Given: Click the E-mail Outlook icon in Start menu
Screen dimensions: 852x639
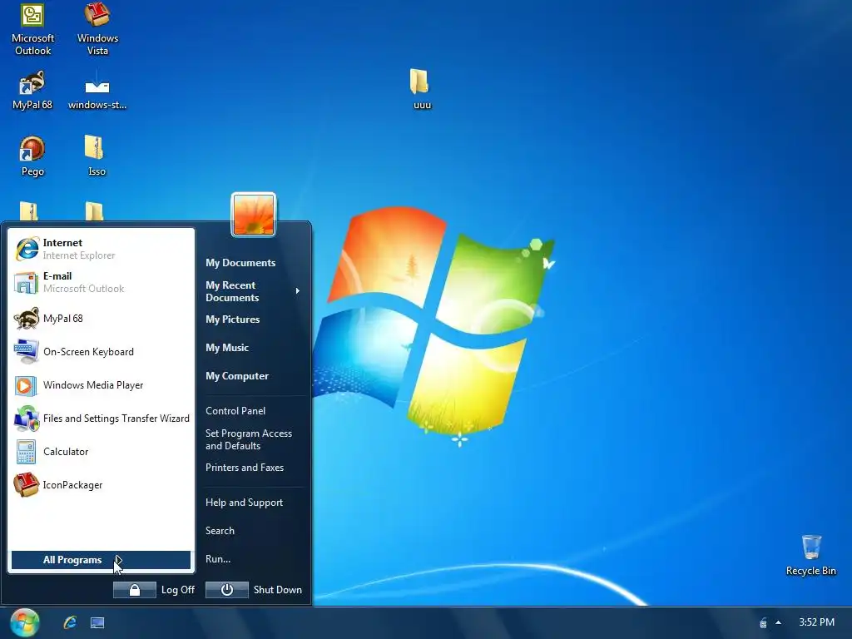Looking at the screenshot, I should click(26, 283).
